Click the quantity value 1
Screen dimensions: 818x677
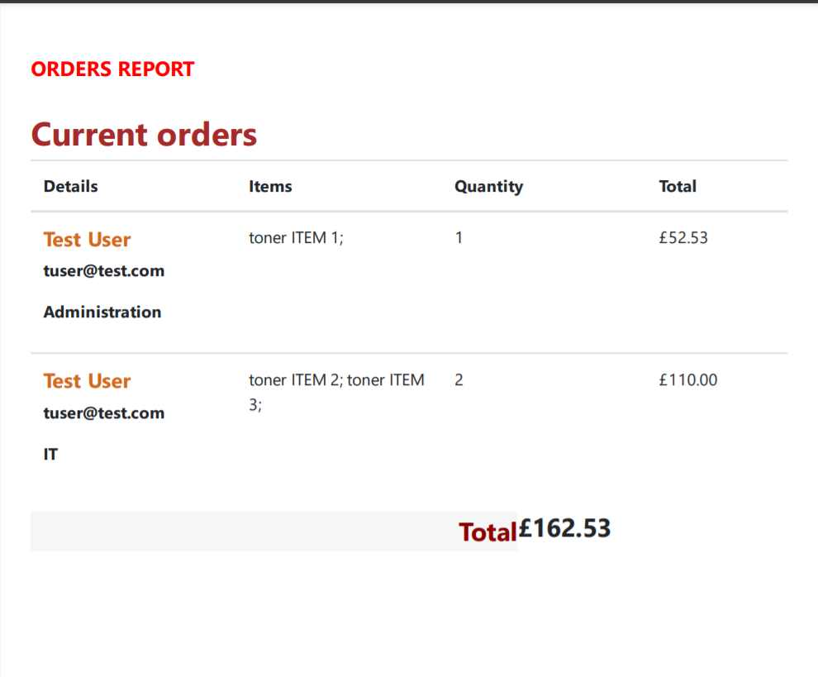coord(459,238)
